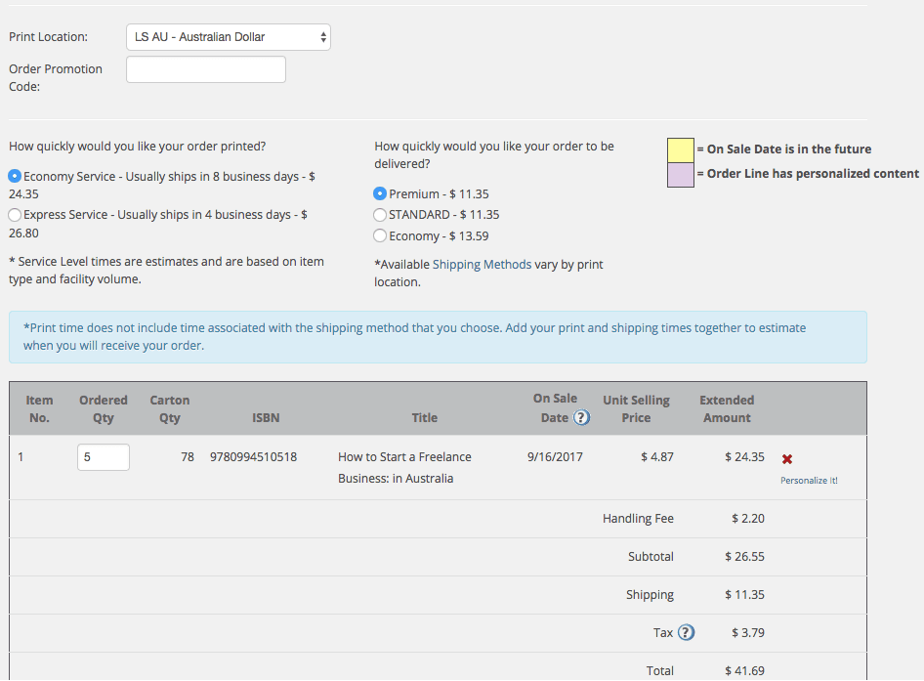Click the Personalize it! link
The width and height of the screenshot is (924, 681).
tap(809, 481)
